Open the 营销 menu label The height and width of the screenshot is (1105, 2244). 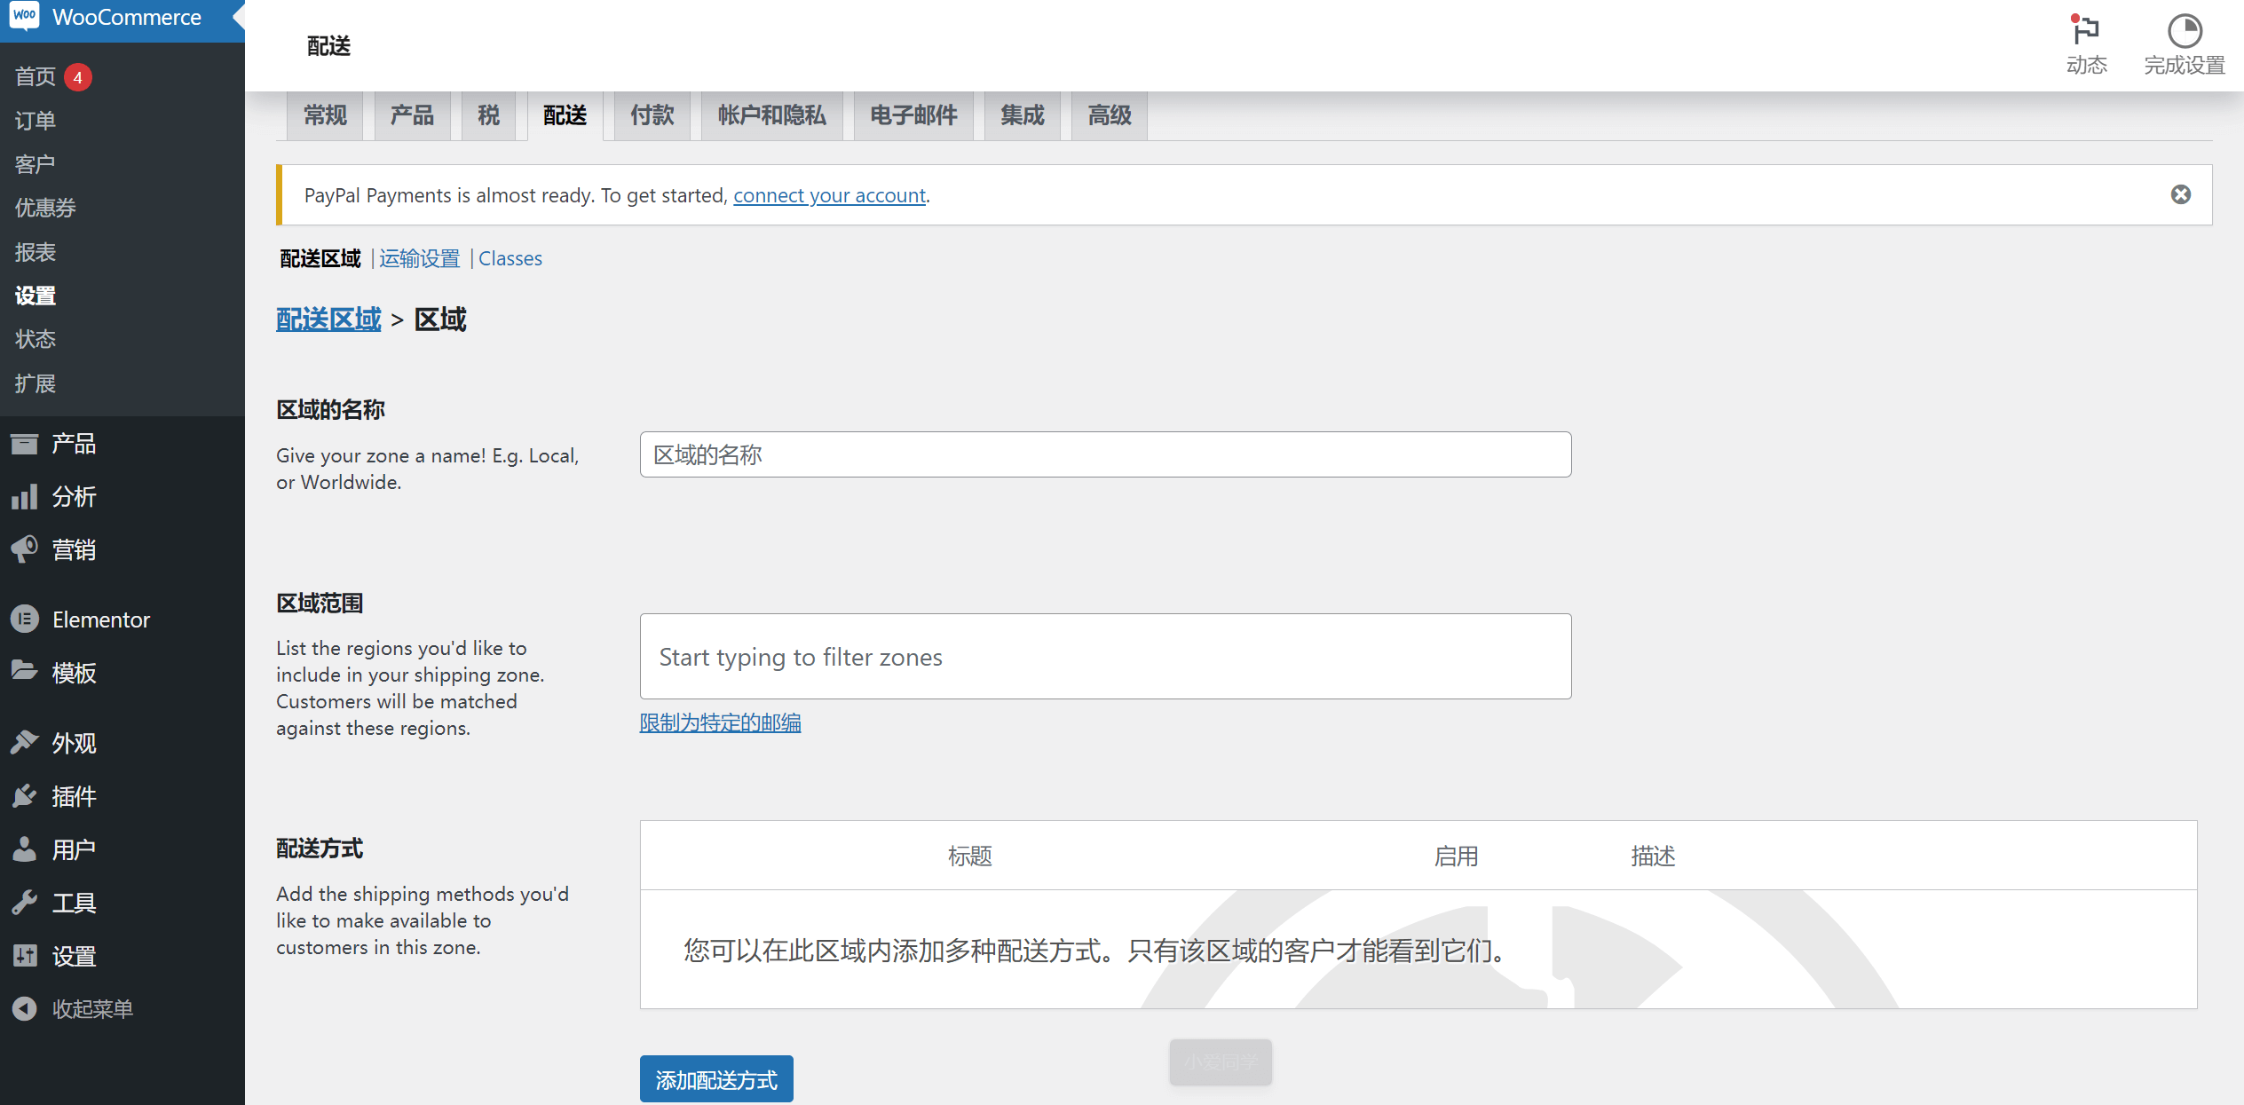tap(74, 549)
